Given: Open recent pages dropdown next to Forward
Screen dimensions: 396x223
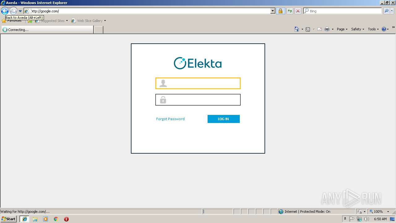Looking at the screenshot, I should [20, 11].
